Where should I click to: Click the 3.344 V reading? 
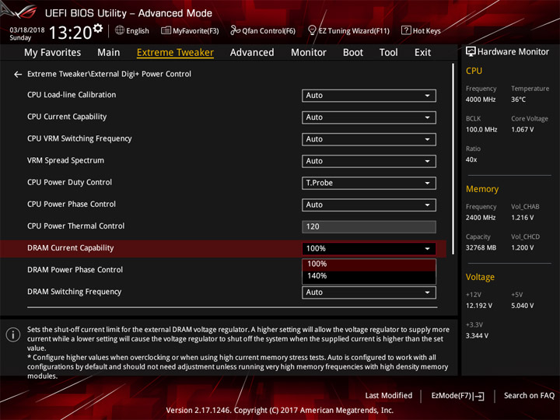click(477, 336)
